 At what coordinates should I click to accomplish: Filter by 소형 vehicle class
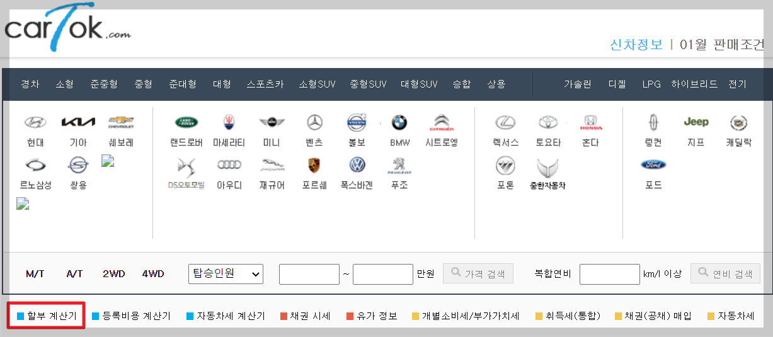click(64, 84)
